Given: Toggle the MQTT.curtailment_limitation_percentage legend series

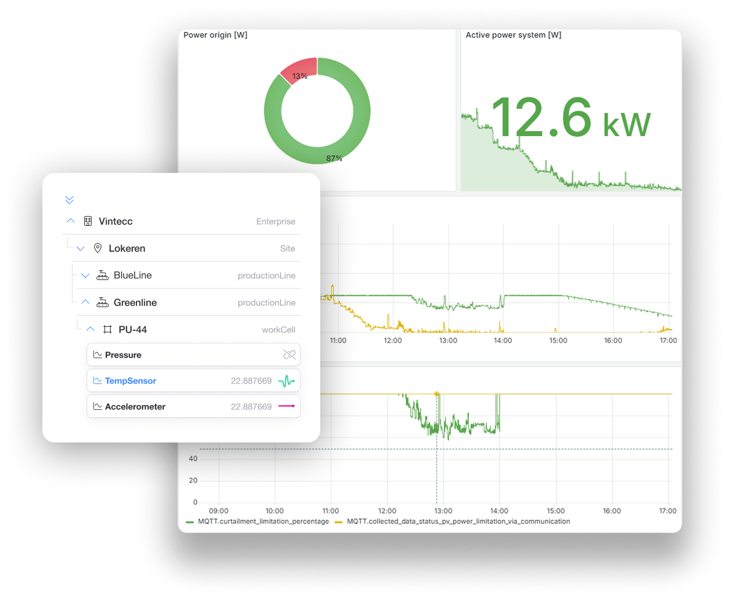Looking at the screenshot, I should (263, 521).
